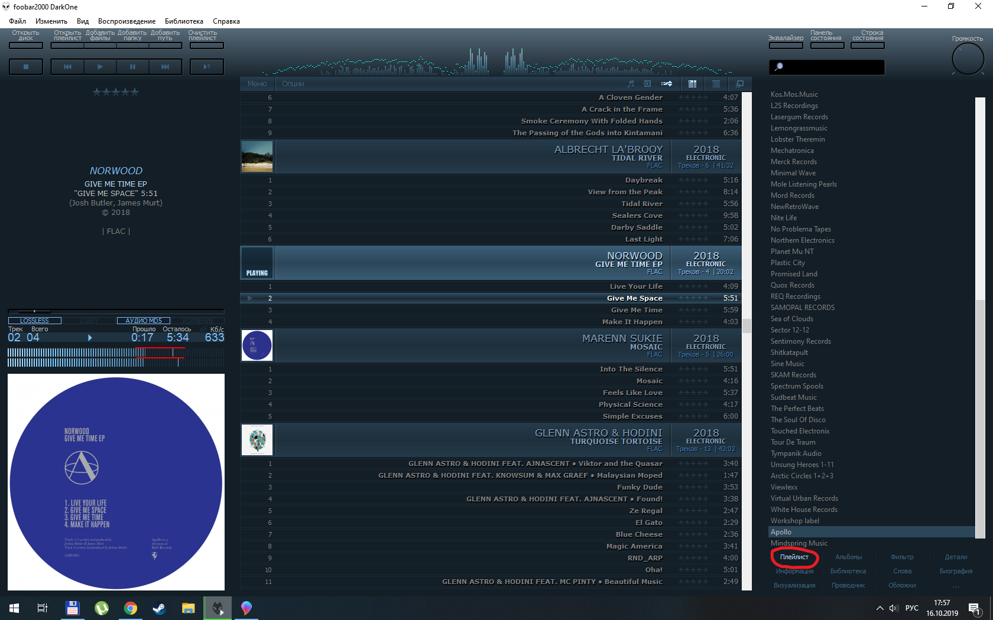Open Task View on the taskbar
Screen dimensions: 993x620
click(x=43, y=608)
